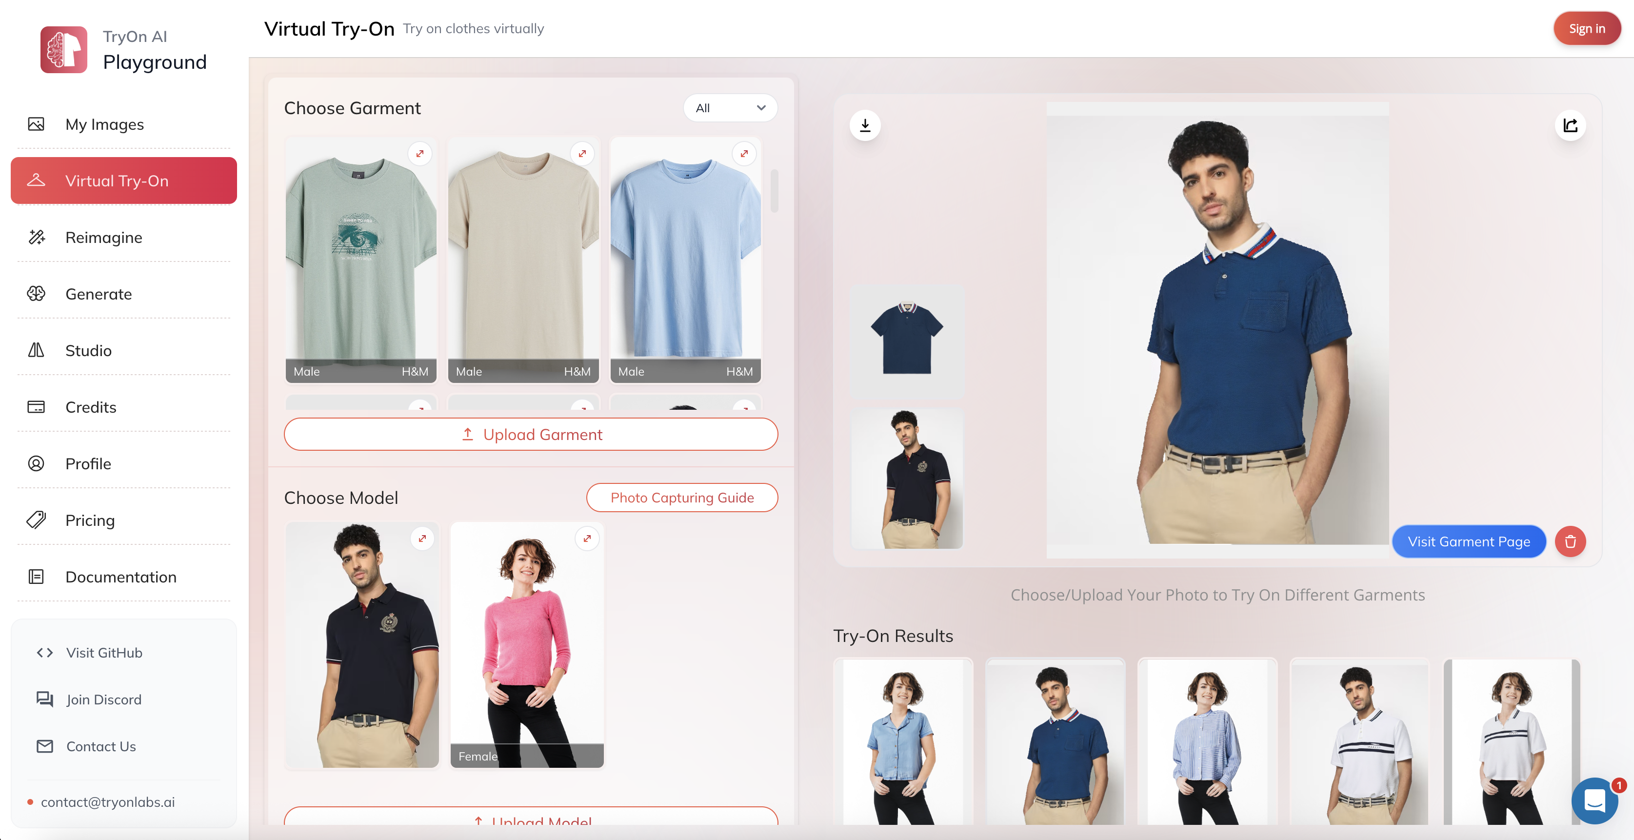Click the Contact Us envelope icon
This screenshot has height=840, width=1634.
[x=44, y=746]
